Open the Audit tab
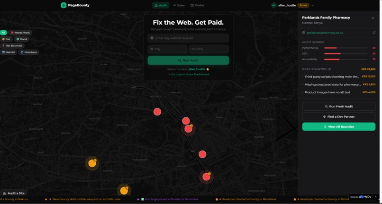The image size is (382, 204). tap(161, 5)
